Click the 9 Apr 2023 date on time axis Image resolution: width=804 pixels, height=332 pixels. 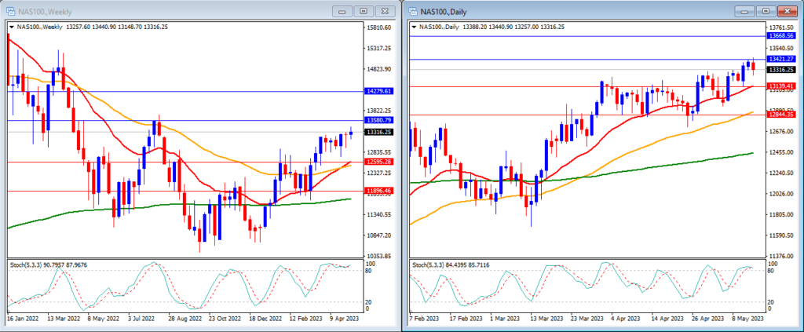345,318
